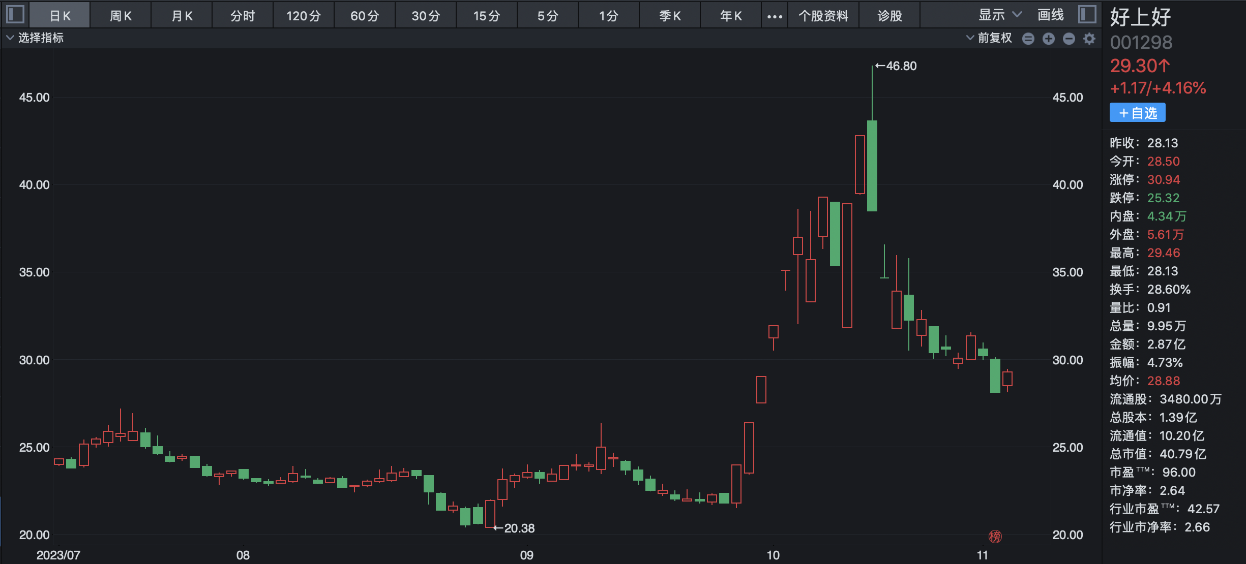Click the 20.38 low price marker
The width and height of the screenshot is (1246, 564).
pyautogui.click(x=514, y=528)
